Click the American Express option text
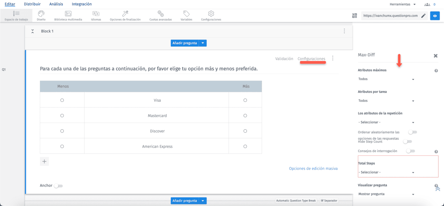This screenshot has height=206, width=444. coord(157,147)
